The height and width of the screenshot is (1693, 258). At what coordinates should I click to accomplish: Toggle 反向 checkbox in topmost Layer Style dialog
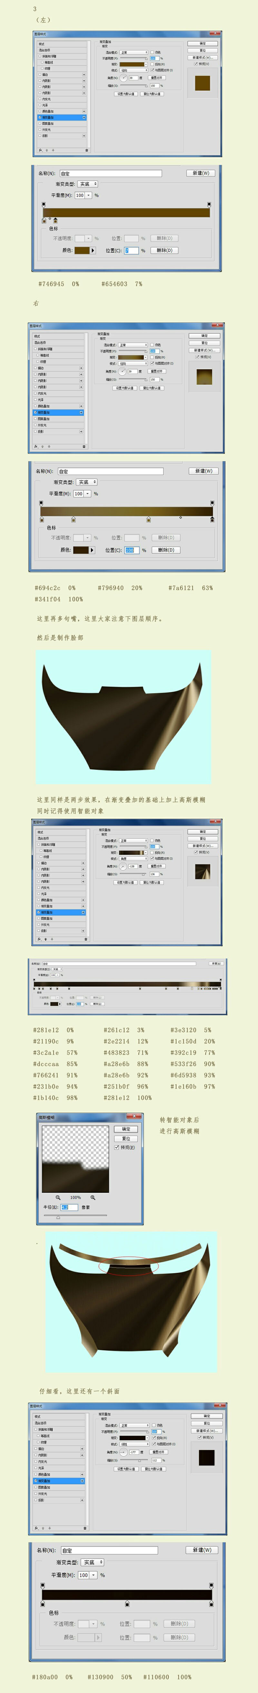tap(152, 64)
